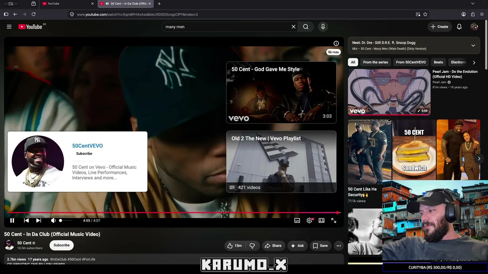Image resolution: width=488 pixels, height=274 pixels.
Task: Clear the search box text
Action: click(294, 27)
